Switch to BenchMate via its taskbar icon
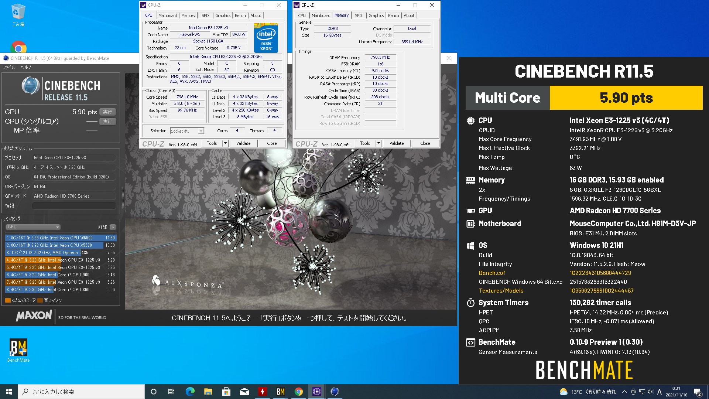 click(280, 392)
